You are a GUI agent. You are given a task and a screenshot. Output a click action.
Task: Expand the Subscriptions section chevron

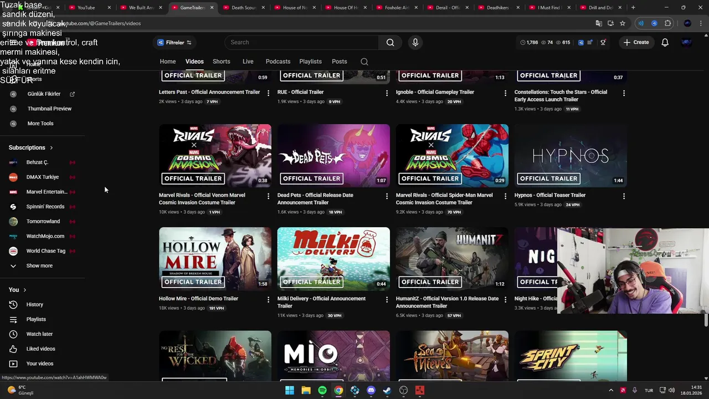point(52,147)
